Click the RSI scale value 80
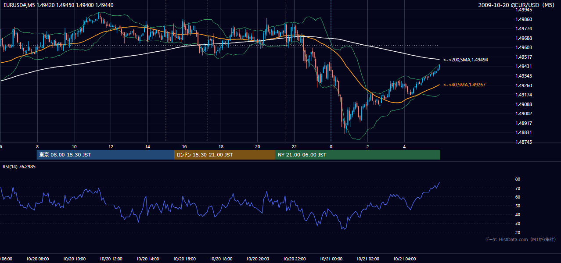This screenshot has height=263, width=561. 518,179
